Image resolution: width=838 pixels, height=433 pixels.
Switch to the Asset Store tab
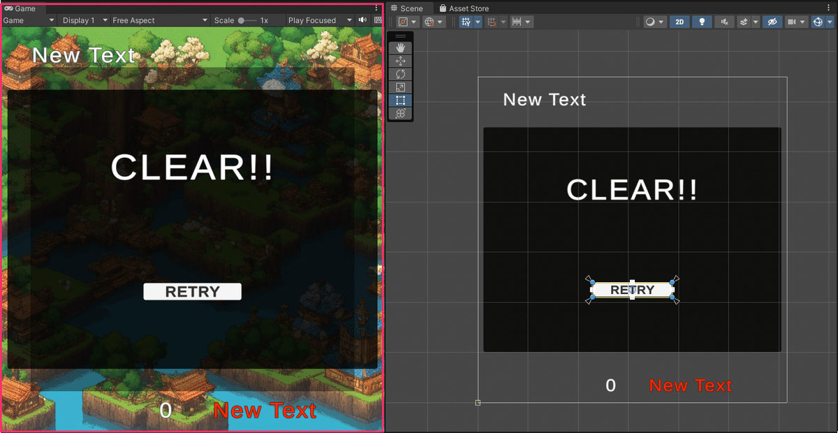tap(464, 8)
